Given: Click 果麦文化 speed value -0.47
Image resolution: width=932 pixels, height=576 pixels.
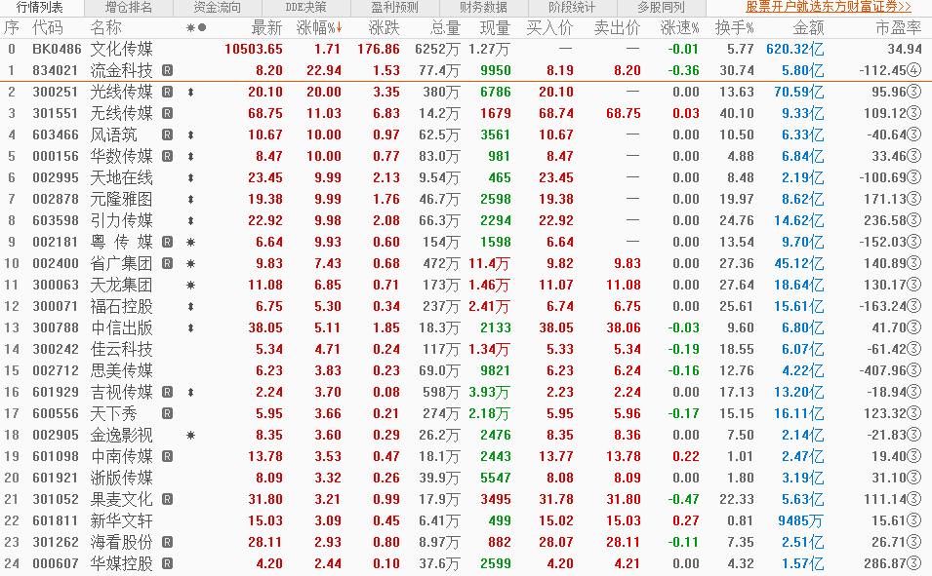Looking at the screenshot, I should 683,499.
